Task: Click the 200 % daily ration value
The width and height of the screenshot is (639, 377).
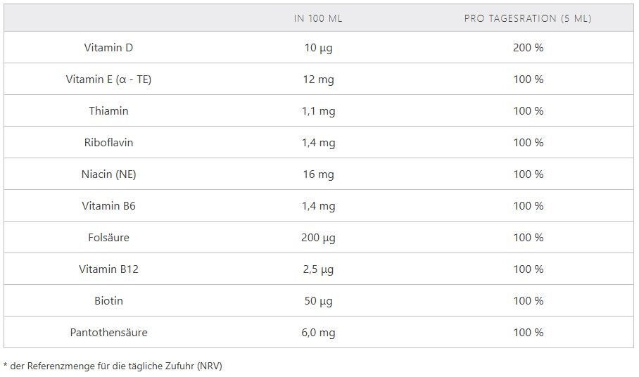Action: [528, 48]
